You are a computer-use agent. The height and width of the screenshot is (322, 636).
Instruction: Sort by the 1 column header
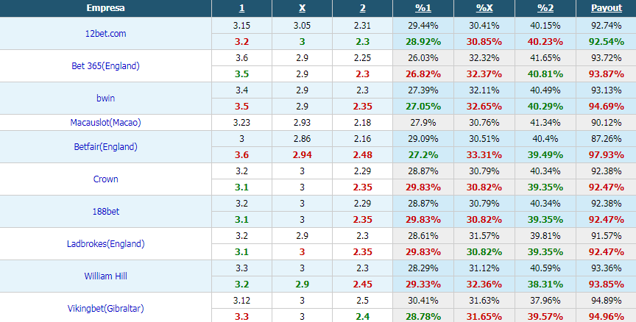[x=241, y=8]
